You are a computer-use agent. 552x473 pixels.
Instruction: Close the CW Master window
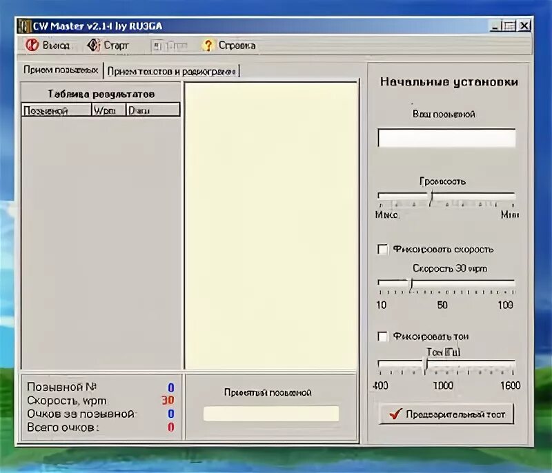(524, 26)
